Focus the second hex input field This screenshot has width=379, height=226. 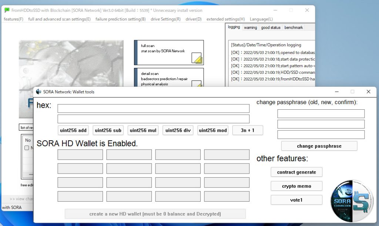(x=154, y=119)
